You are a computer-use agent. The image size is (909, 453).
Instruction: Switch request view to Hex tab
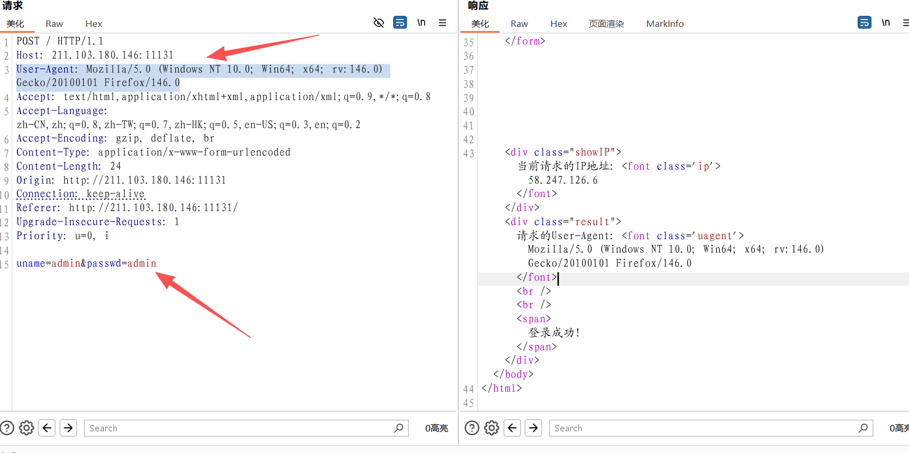click(93, 24)
